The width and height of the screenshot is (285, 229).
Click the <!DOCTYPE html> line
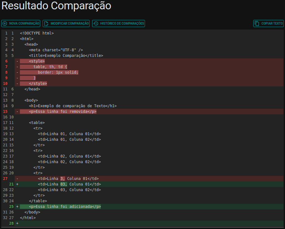(x=37, y=33)
